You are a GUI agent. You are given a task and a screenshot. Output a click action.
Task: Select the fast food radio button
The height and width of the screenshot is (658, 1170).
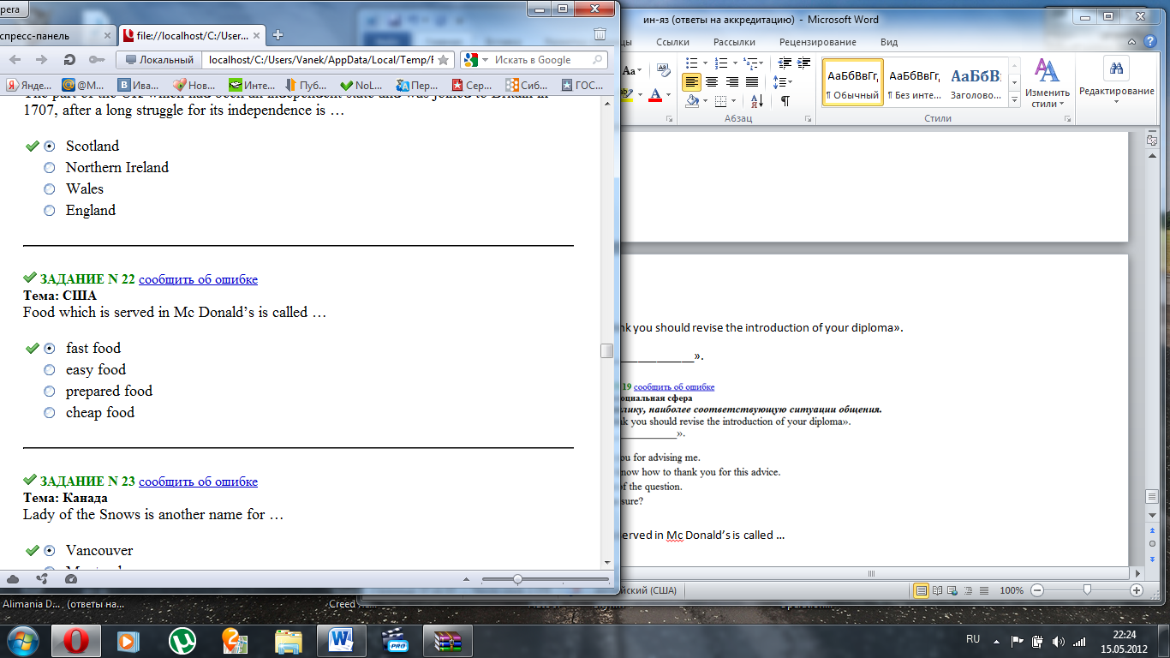pos(50,349)
